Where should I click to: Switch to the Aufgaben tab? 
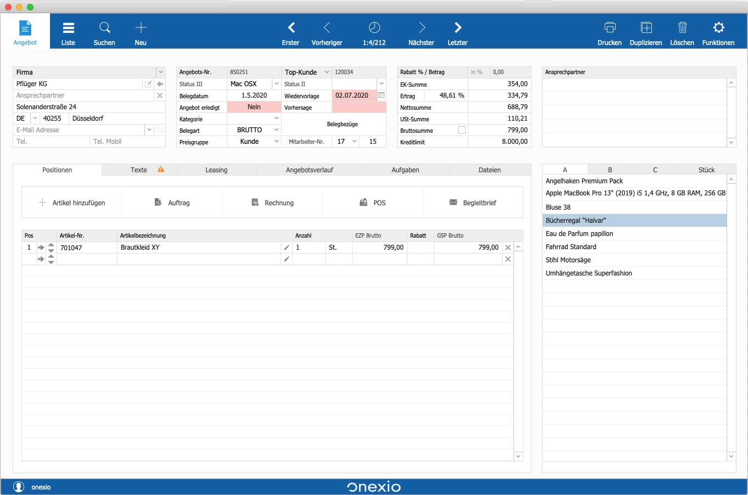click(405, 170)
